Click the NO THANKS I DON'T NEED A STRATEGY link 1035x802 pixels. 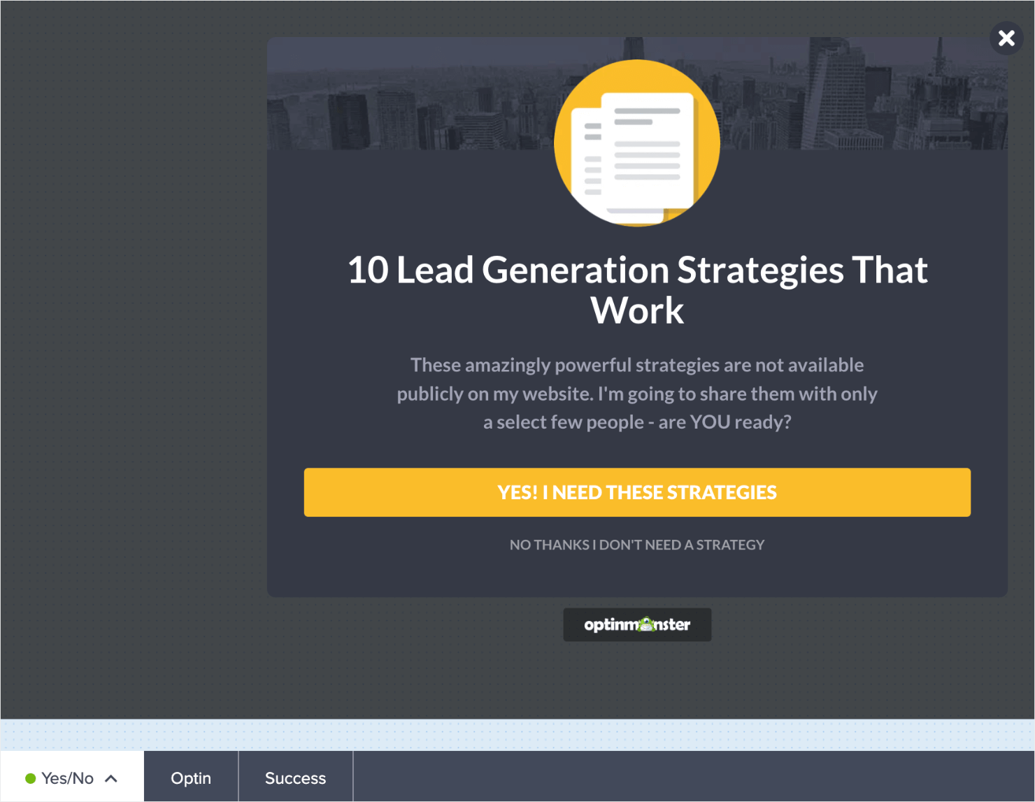coord(636,545)
